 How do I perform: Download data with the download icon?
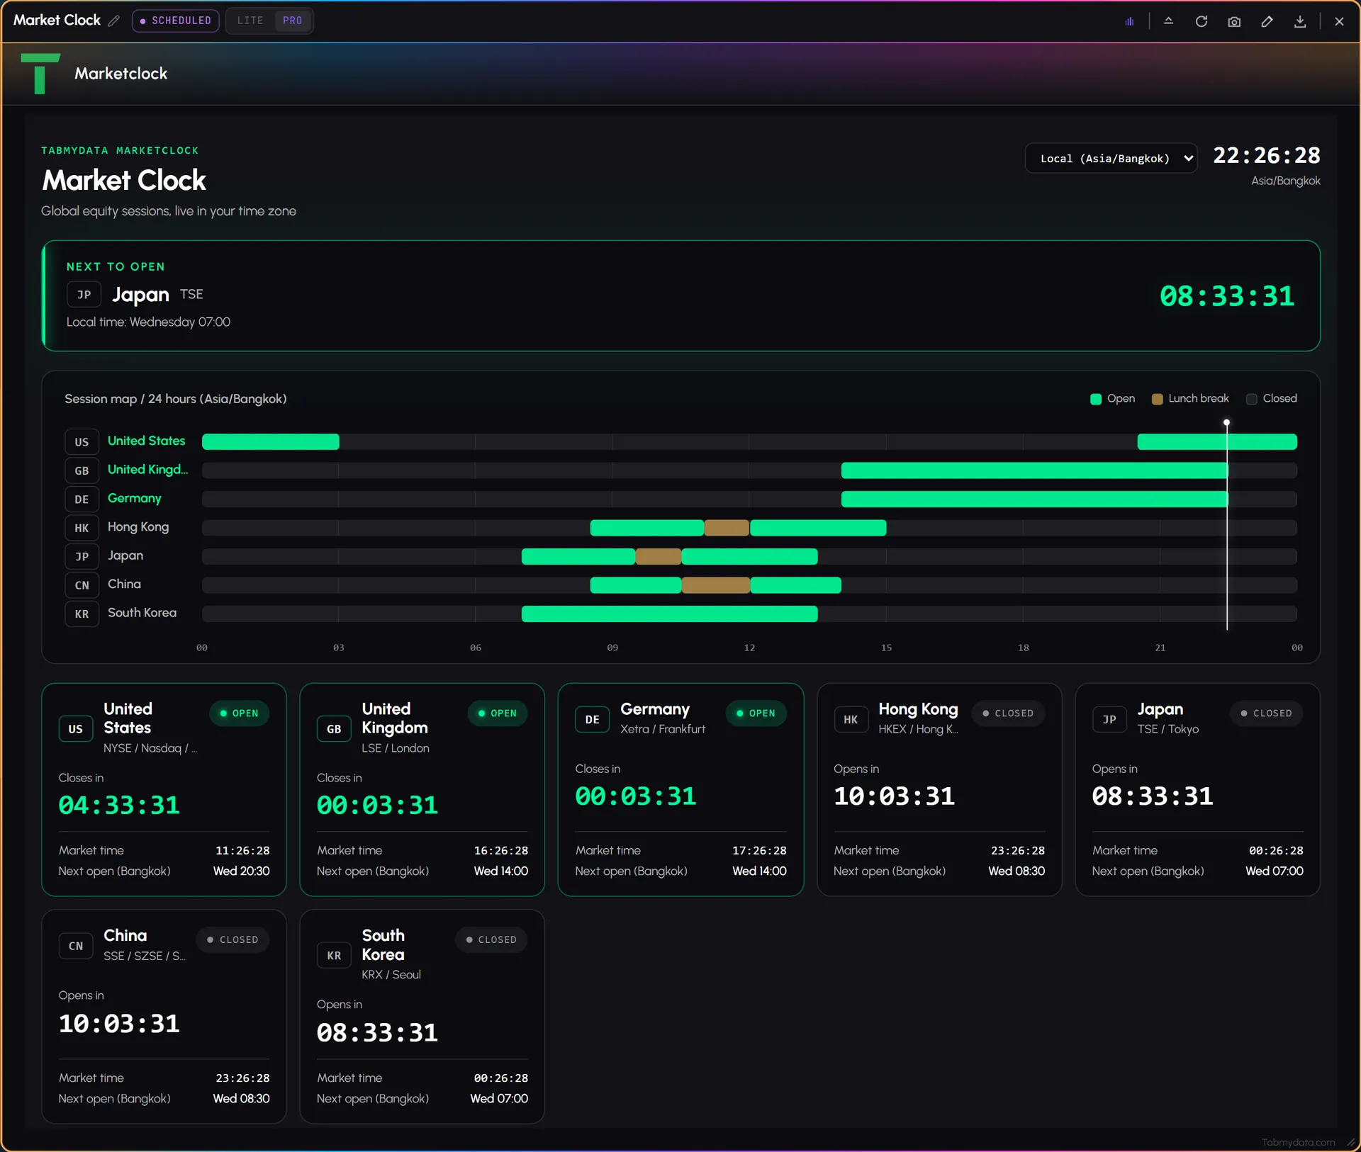point(1300,21)
